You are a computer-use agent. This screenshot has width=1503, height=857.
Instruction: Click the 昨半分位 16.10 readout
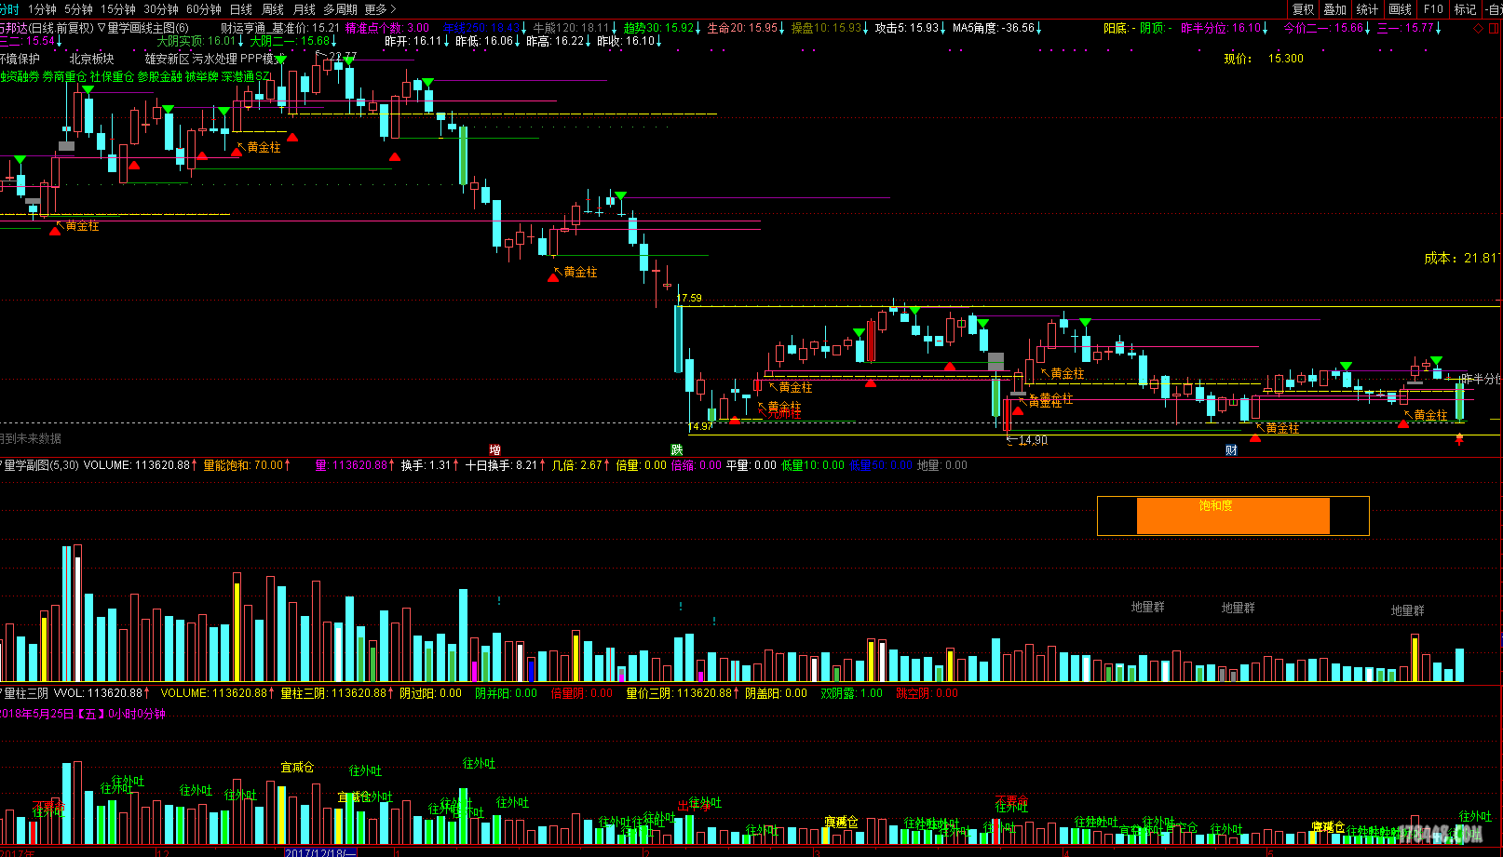[1225, 28]
